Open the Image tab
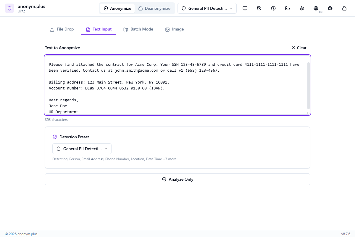The image size is (355, 237). 175,29
